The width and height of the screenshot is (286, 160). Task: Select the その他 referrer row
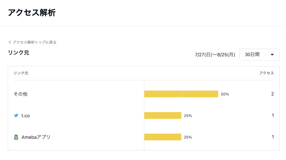(x=144, y=94)
